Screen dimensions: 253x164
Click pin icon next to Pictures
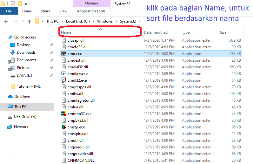click(52, 68)
